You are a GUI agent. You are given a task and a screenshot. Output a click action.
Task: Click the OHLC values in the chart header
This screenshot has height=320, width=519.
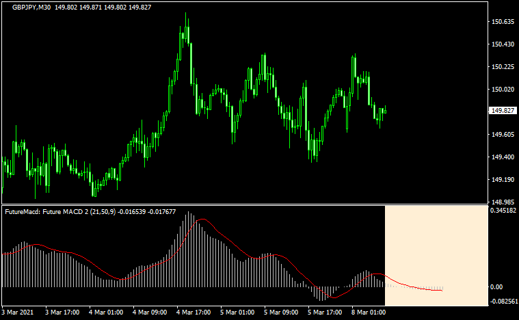102,5
